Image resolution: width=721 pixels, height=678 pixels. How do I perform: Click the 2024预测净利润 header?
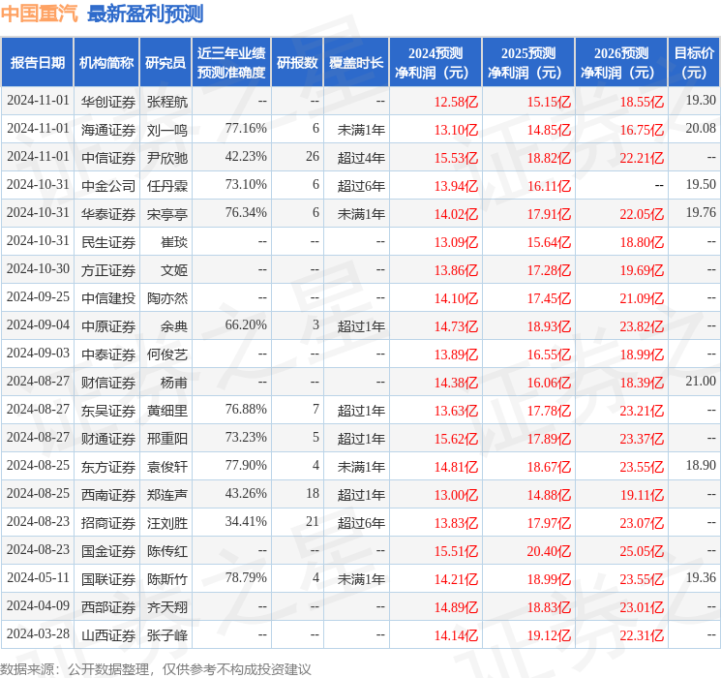[x=436, y=63]
